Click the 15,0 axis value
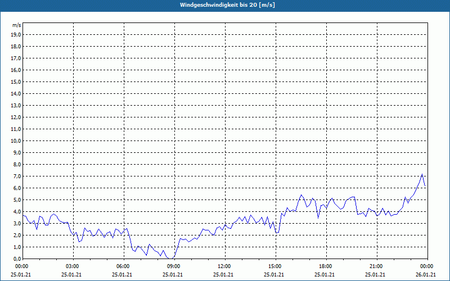Screen dimensions: 450x281 click(16, 81)
